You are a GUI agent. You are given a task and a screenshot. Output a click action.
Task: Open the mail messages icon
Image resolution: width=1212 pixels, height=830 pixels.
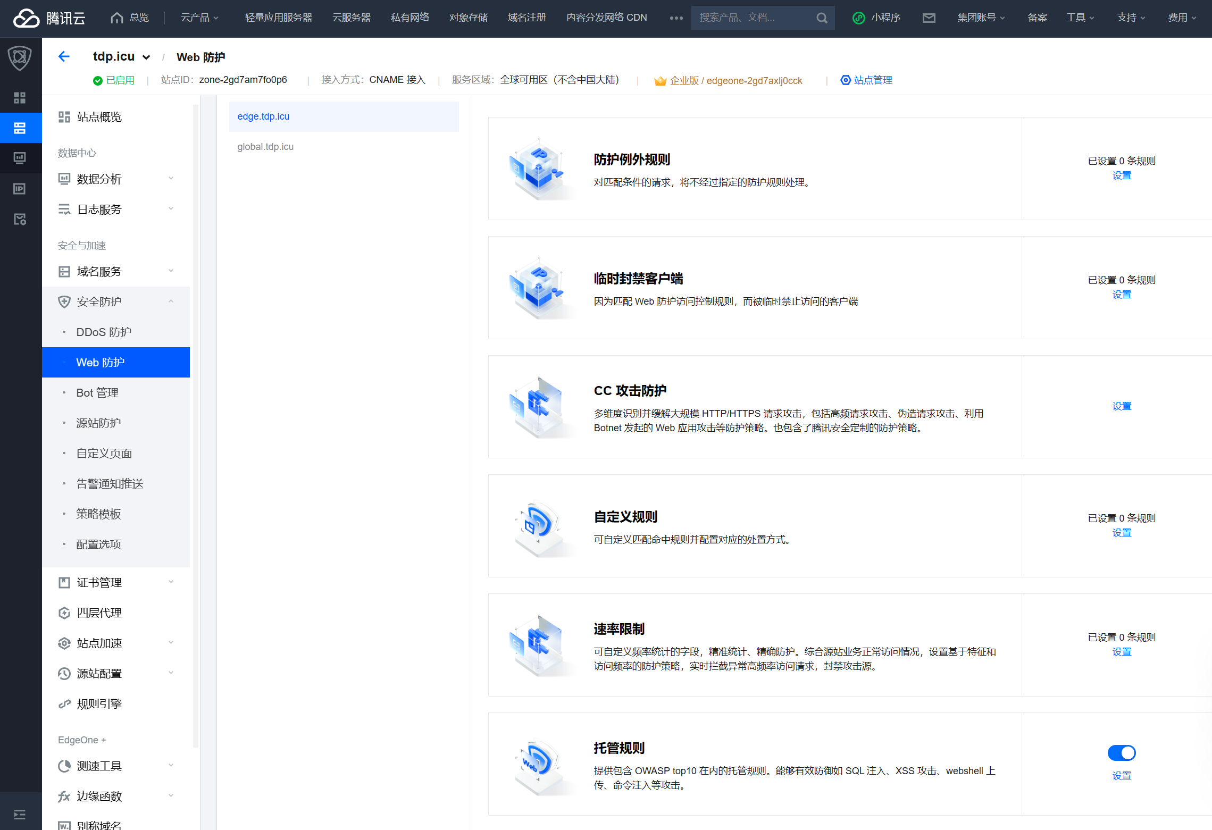point(929,18)
